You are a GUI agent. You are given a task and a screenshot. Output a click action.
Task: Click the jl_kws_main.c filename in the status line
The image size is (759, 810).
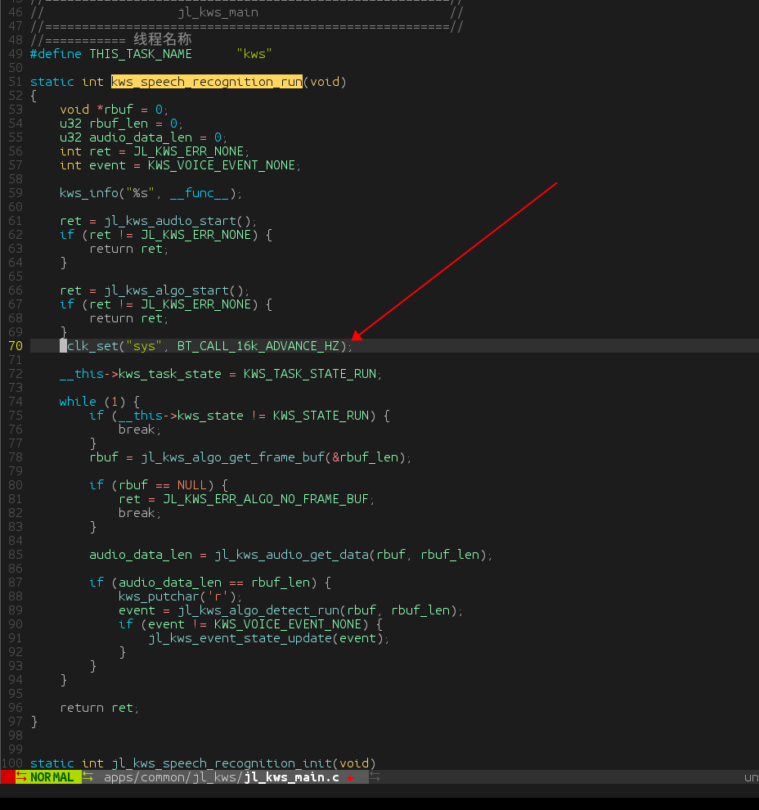pos(292,777)
